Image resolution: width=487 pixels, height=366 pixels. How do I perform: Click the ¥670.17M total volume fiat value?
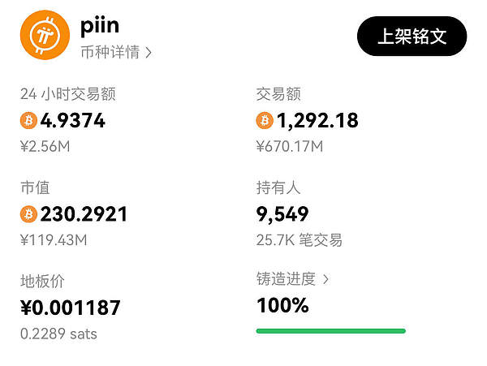[290, 147]
